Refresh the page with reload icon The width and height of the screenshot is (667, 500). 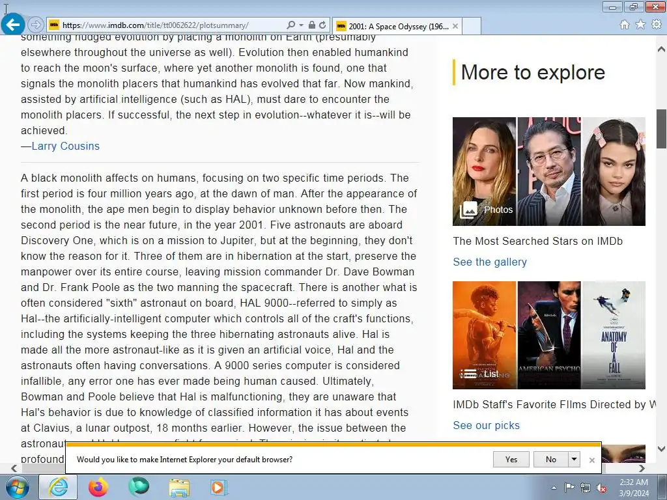click(x=322, y=25)
